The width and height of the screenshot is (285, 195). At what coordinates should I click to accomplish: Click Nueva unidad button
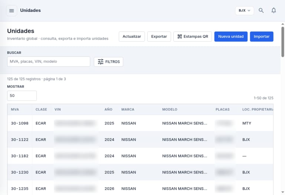point(231,36)
